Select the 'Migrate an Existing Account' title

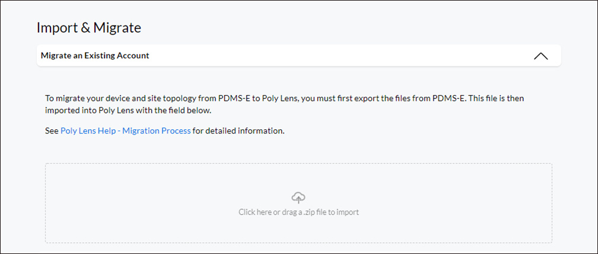point(95,56)
